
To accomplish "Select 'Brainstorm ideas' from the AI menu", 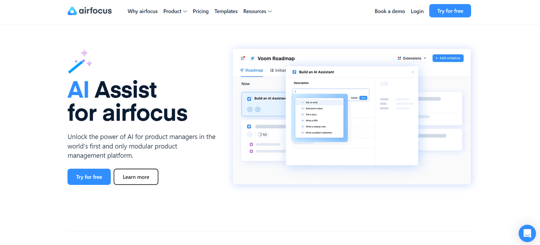I will point(314,108).
